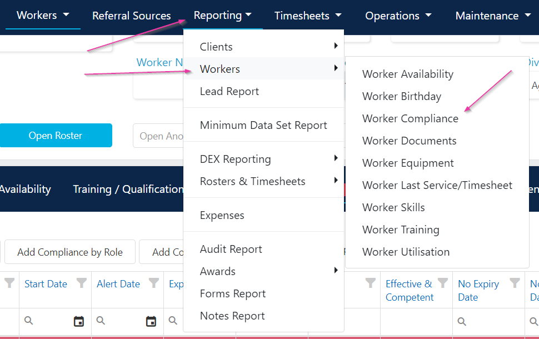Sort by Effective & Competent column header
539x339 pixels.
(x=409, y=291)
